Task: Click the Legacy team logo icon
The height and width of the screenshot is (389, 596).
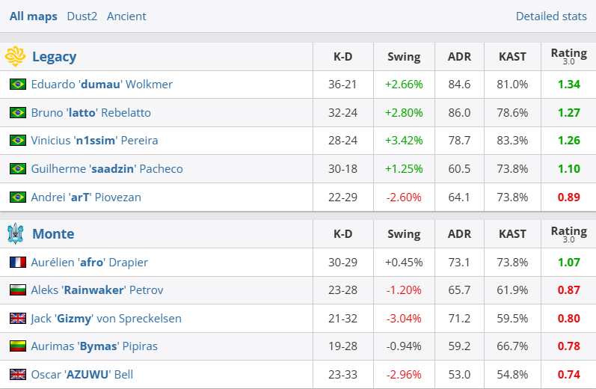Action: 15,56
